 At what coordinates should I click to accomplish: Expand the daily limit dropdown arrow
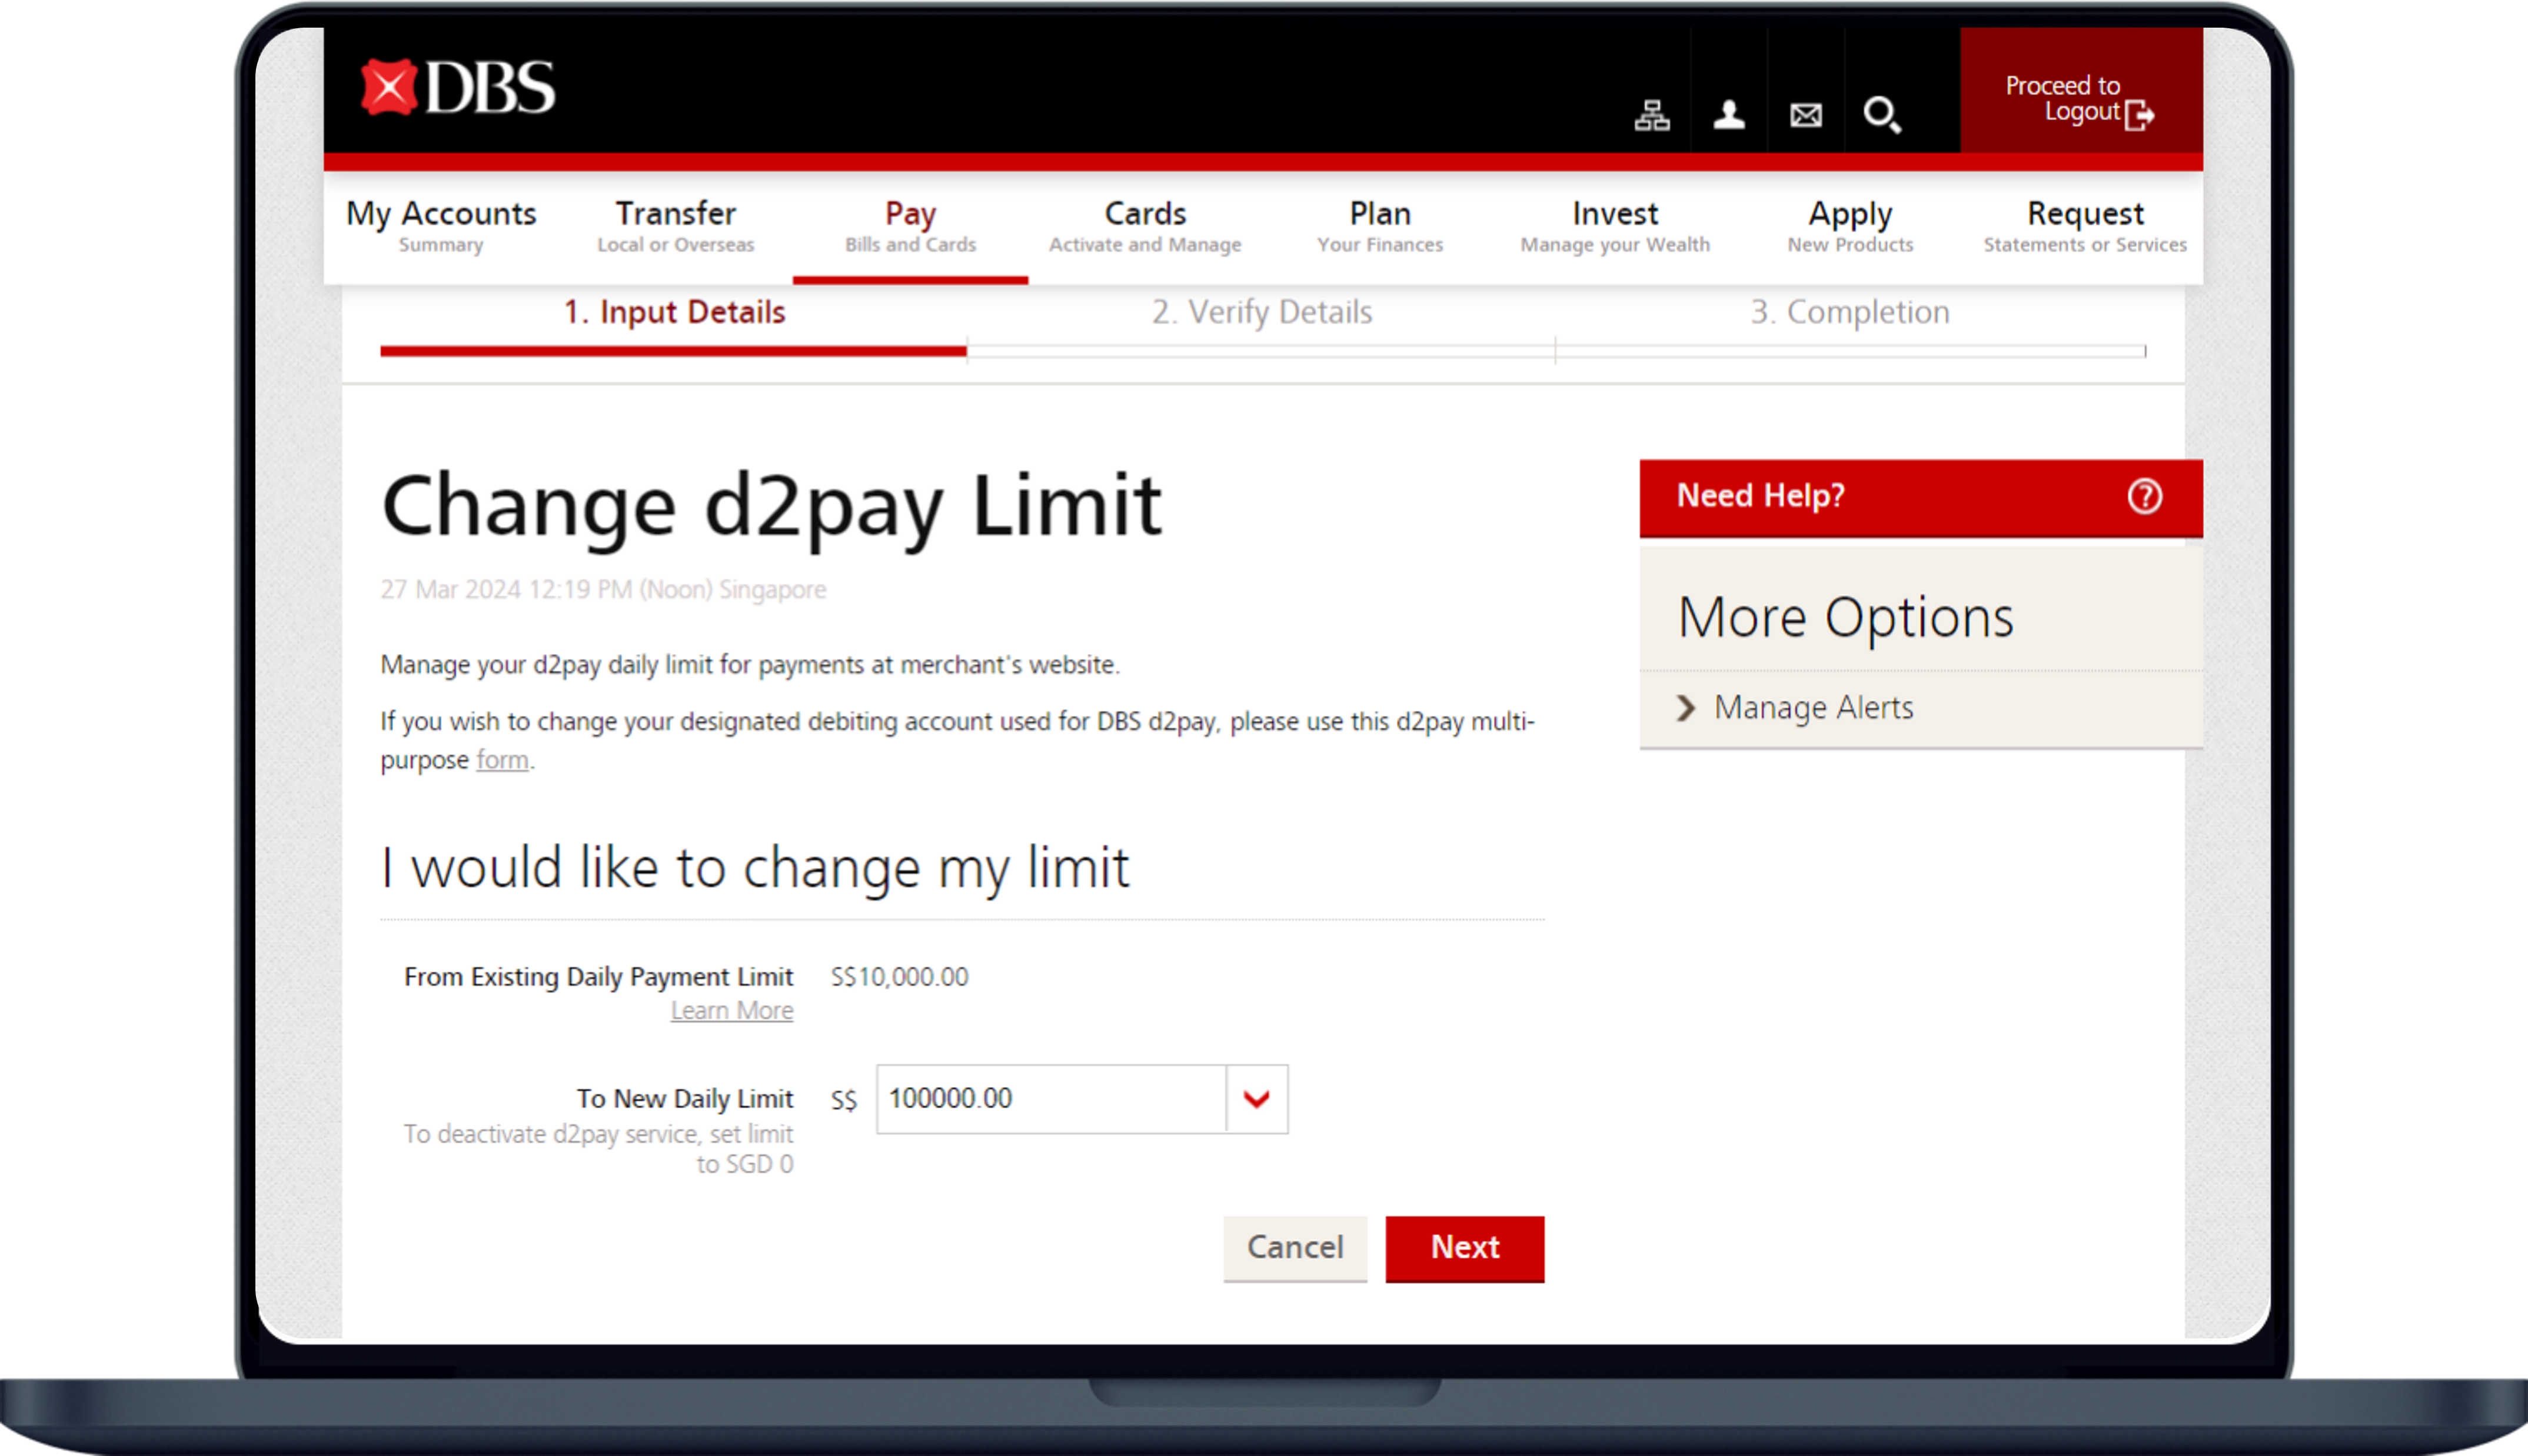(1257, 1099)
